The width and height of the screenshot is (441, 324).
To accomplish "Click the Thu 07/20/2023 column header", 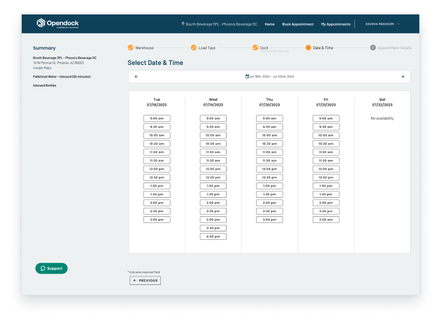I will [x=269, y=102].
